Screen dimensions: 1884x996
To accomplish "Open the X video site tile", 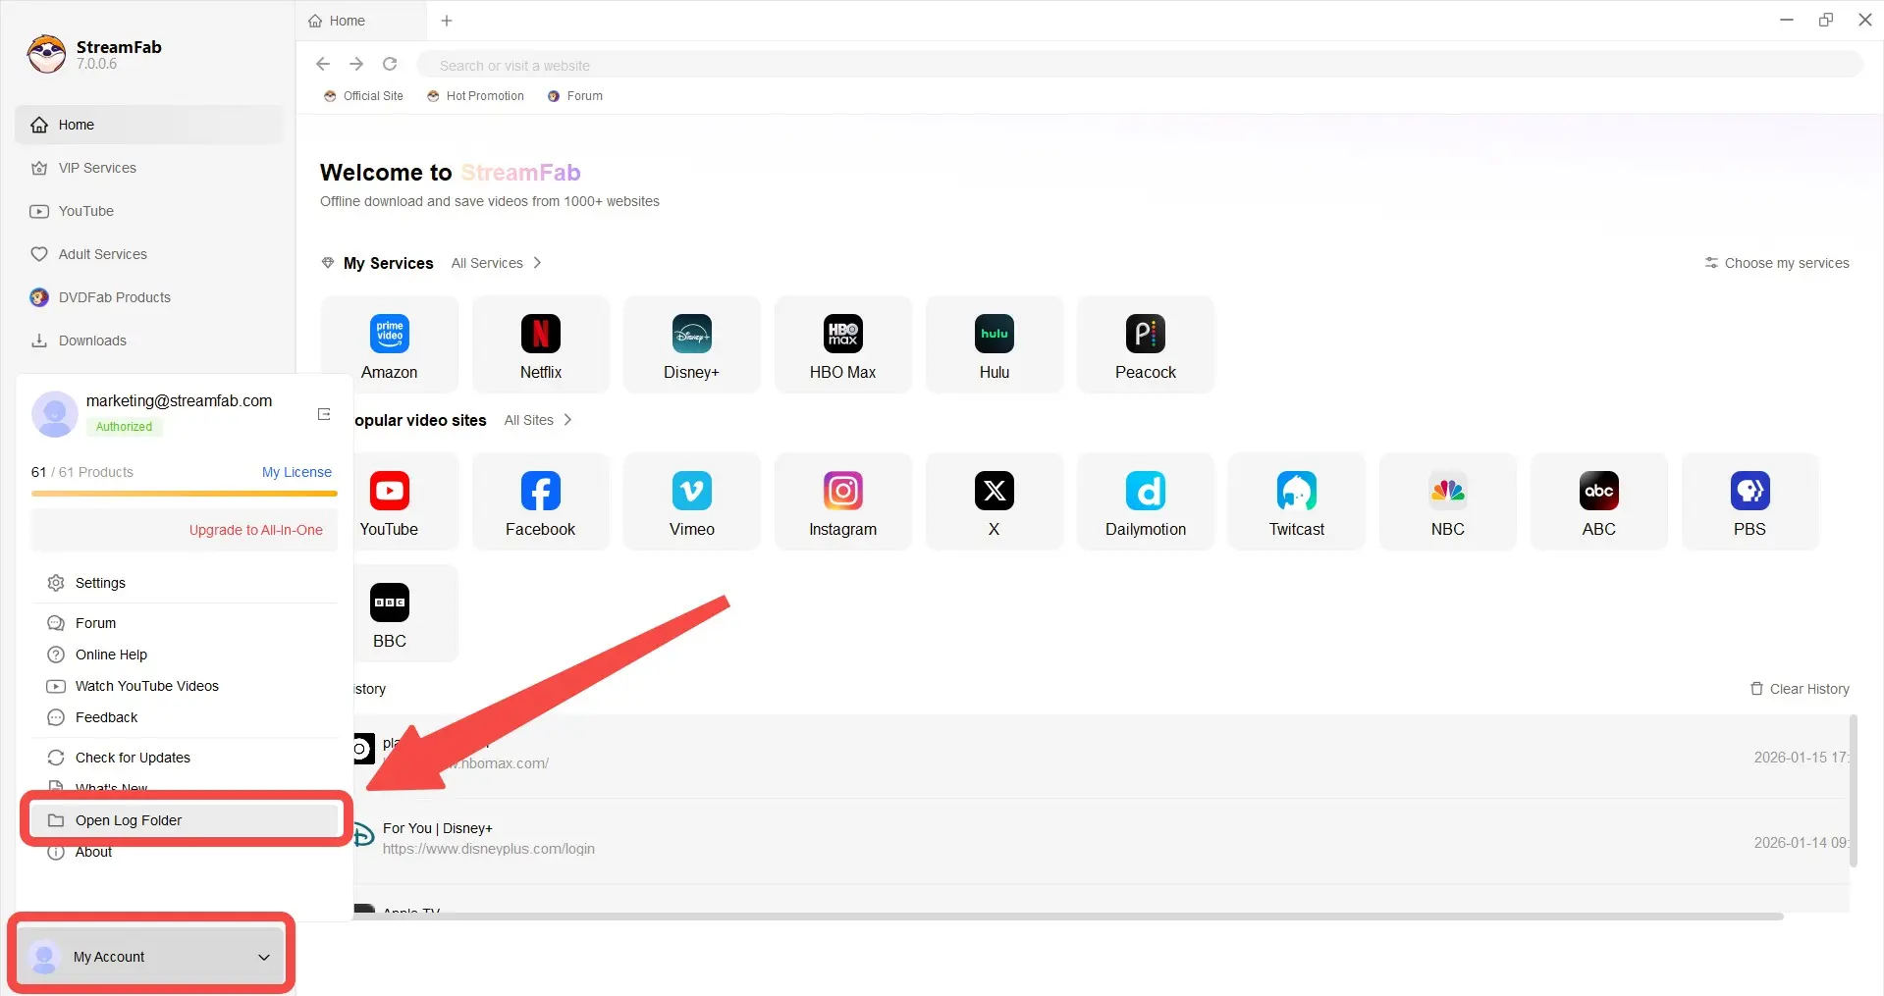I will [x=995, y=501].
